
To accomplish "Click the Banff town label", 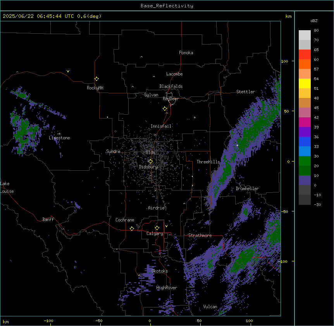I will pyautogui.click(x=48, y=220).
